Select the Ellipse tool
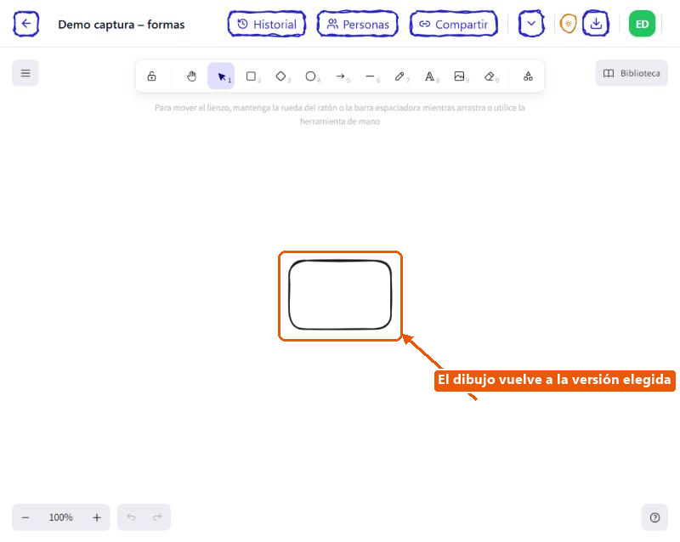680x542 pixels. tap(310, 76)
